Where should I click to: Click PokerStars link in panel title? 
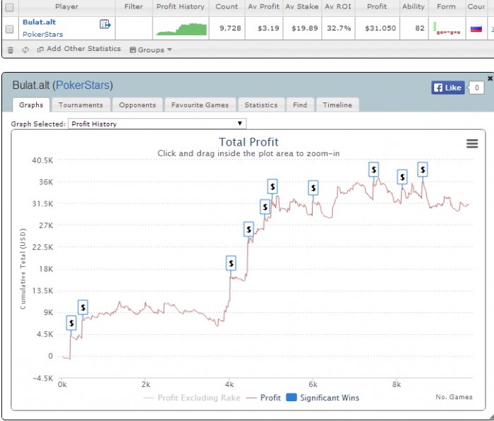coord(83,85)
